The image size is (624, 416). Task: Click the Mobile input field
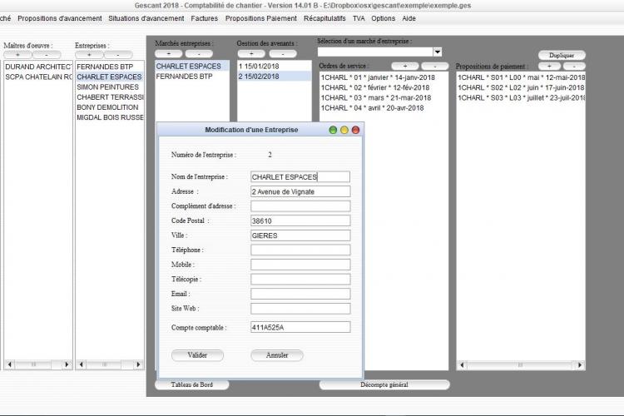[300, 265]
